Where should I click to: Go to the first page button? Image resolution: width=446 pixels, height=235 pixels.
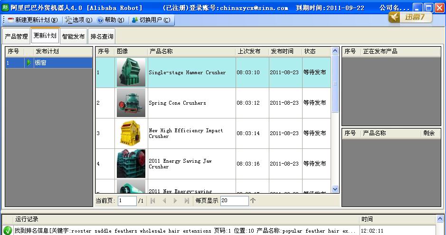click(153, 201)
